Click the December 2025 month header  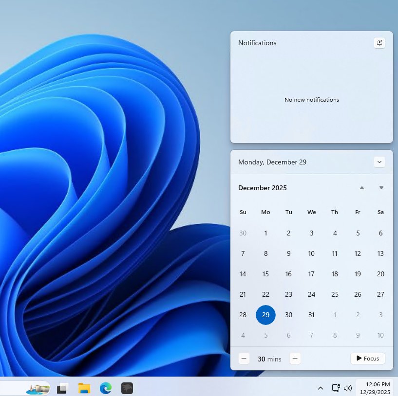(263, 188)
